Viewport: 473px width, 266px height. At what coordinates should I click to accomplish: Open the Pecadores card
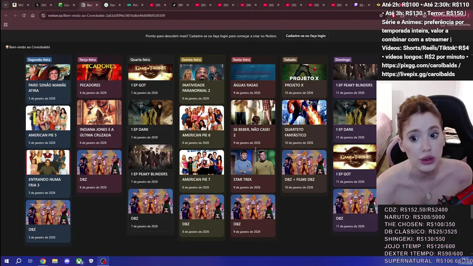point(99,81)
